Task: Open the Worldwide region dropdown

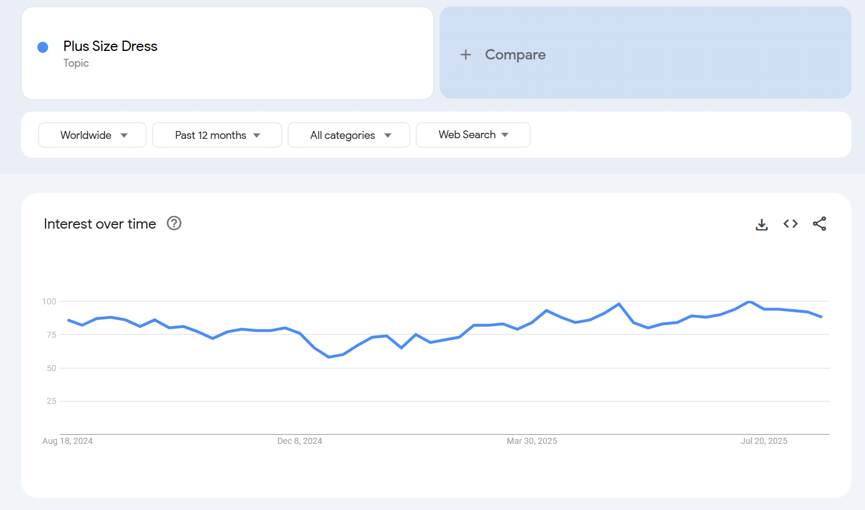Action: point(92,135)
